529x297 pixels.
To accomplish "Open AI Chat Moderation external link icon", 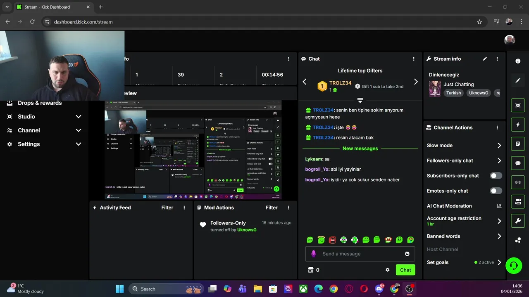I will tap(499, 206).
